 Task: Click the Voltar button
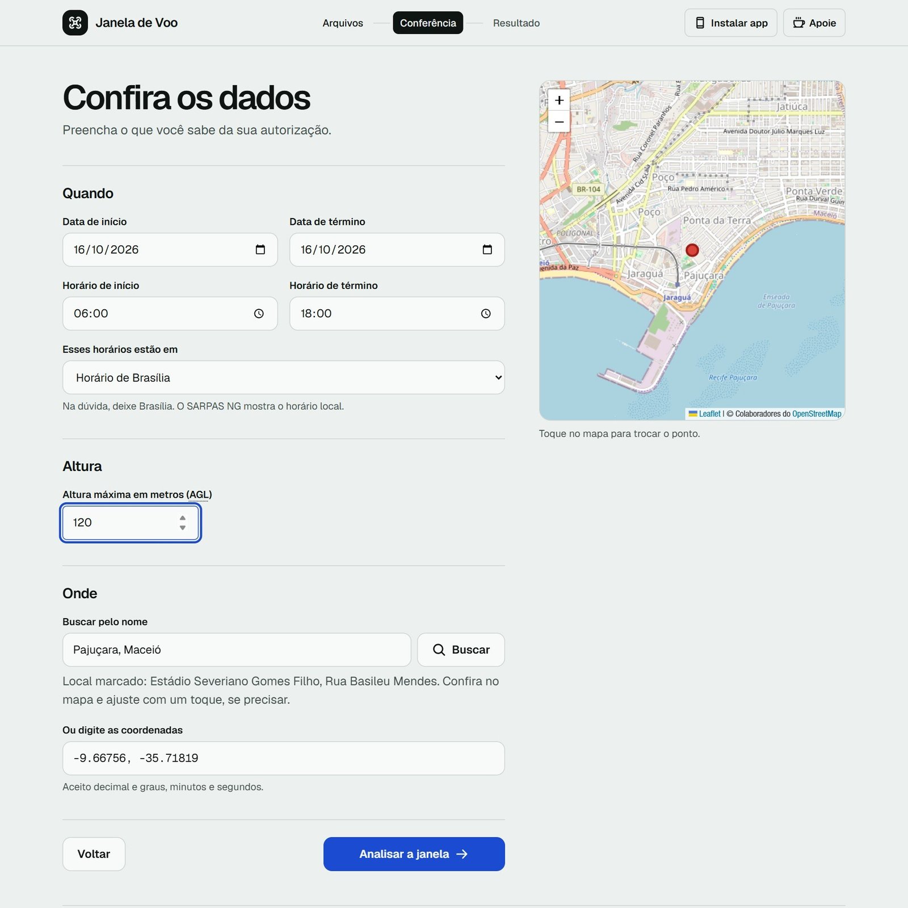(x=94, y=854)
